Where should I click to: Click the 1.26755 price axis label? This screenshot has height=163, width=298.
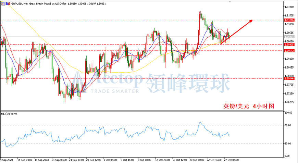point(289,102)
